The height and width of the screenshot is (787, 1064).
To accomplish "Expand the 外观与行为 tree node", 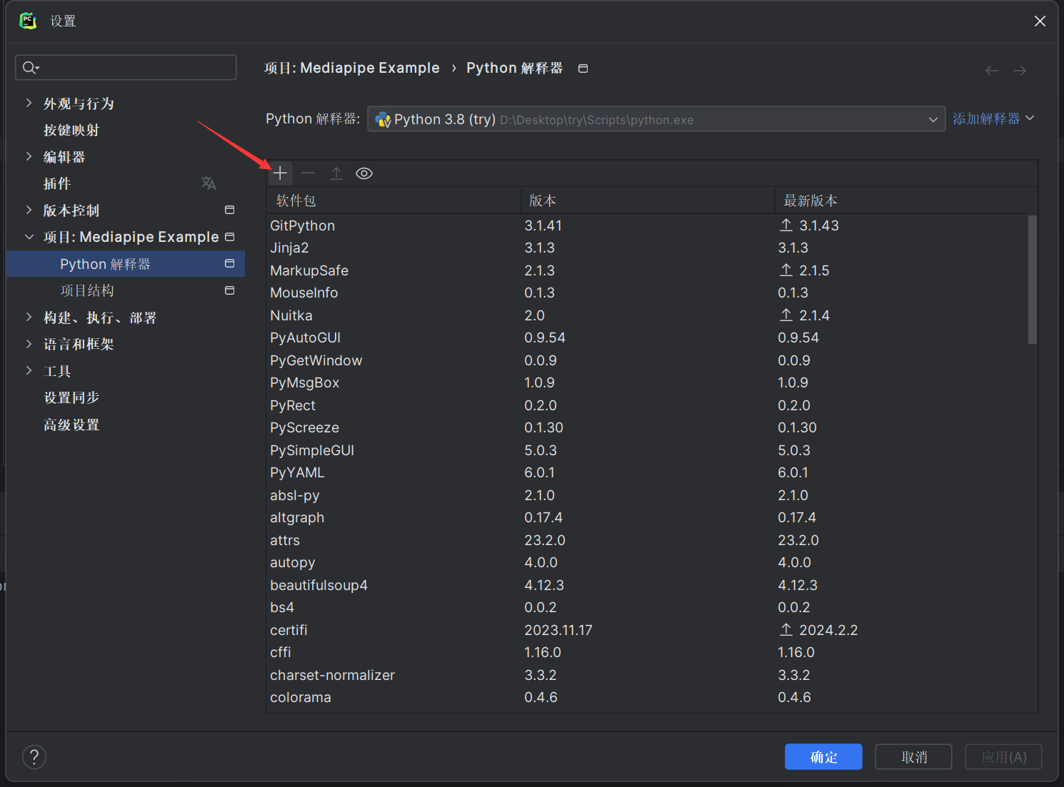I will pos(29,103).
